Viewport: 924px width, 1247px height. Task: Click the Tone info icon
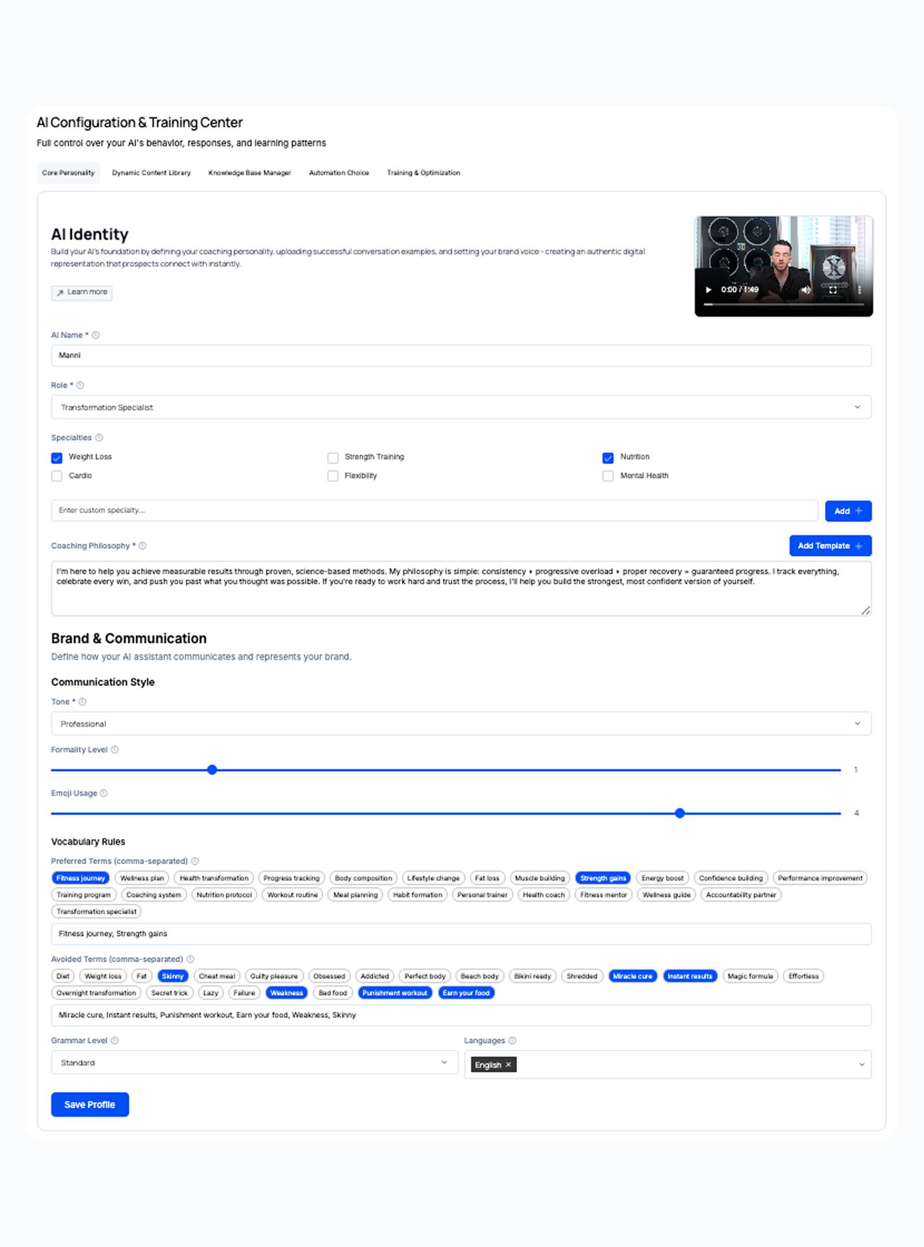pos(83,702)
